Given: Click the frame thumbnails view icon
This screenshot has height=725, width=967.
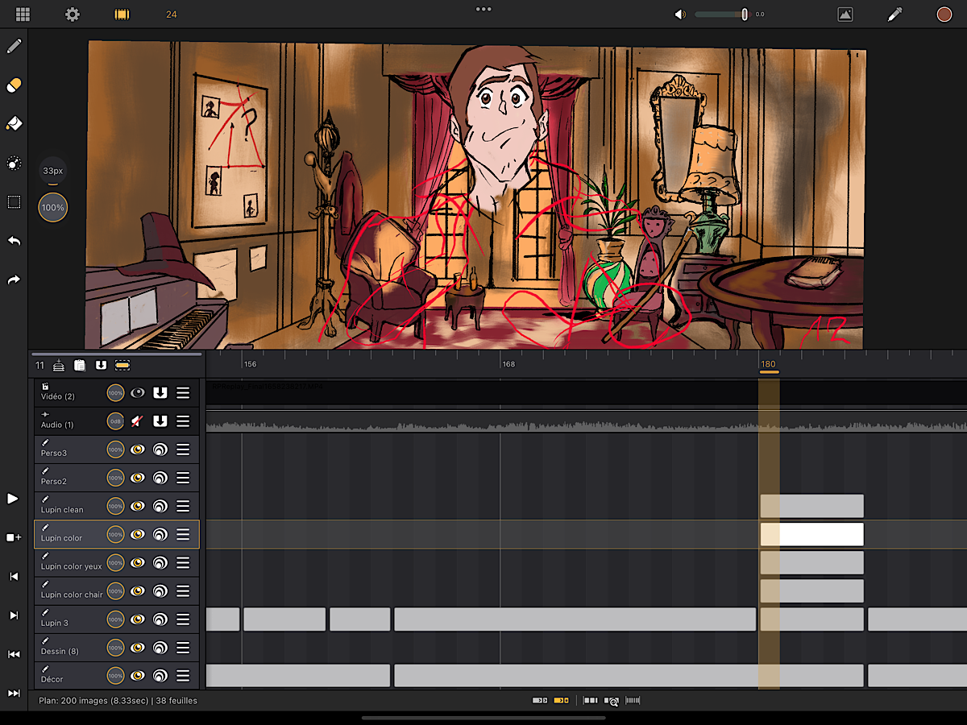Looking at the screenshot, I should point(591,701).
